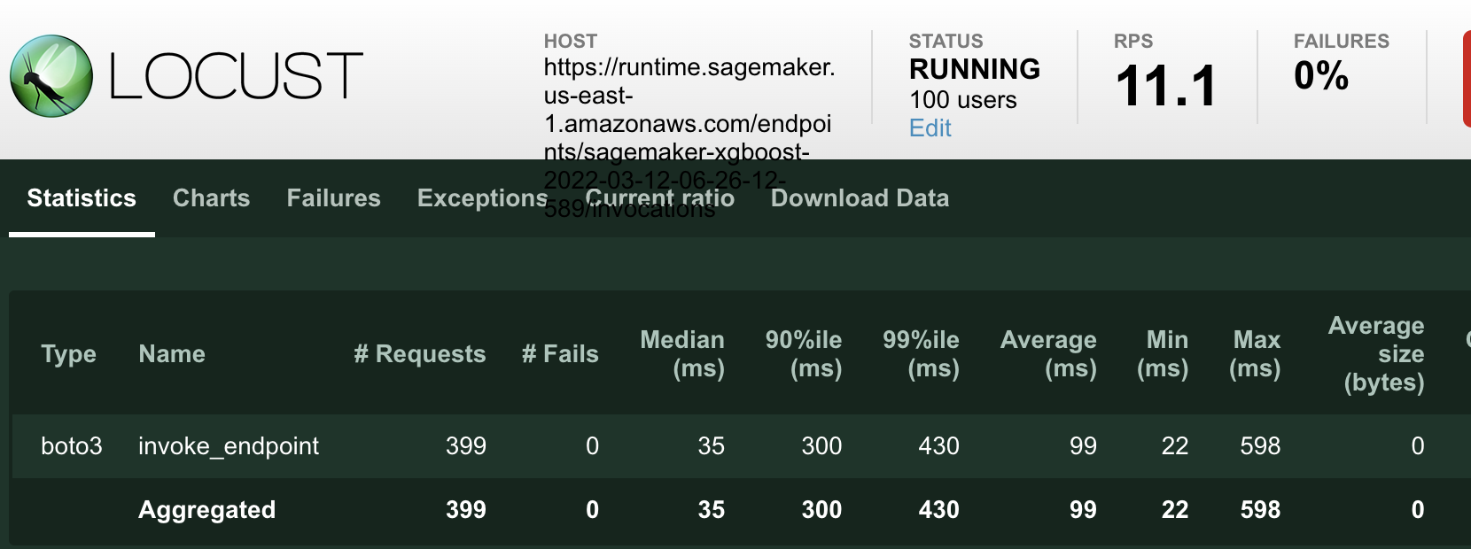1471x549 pixels.
Task: Sort by Average size (bytes) header
Action: click(x=1376, y=354)
